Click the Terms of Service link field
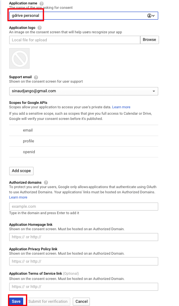The width and height of the screenshot is (179, 306). click(84, 287)
